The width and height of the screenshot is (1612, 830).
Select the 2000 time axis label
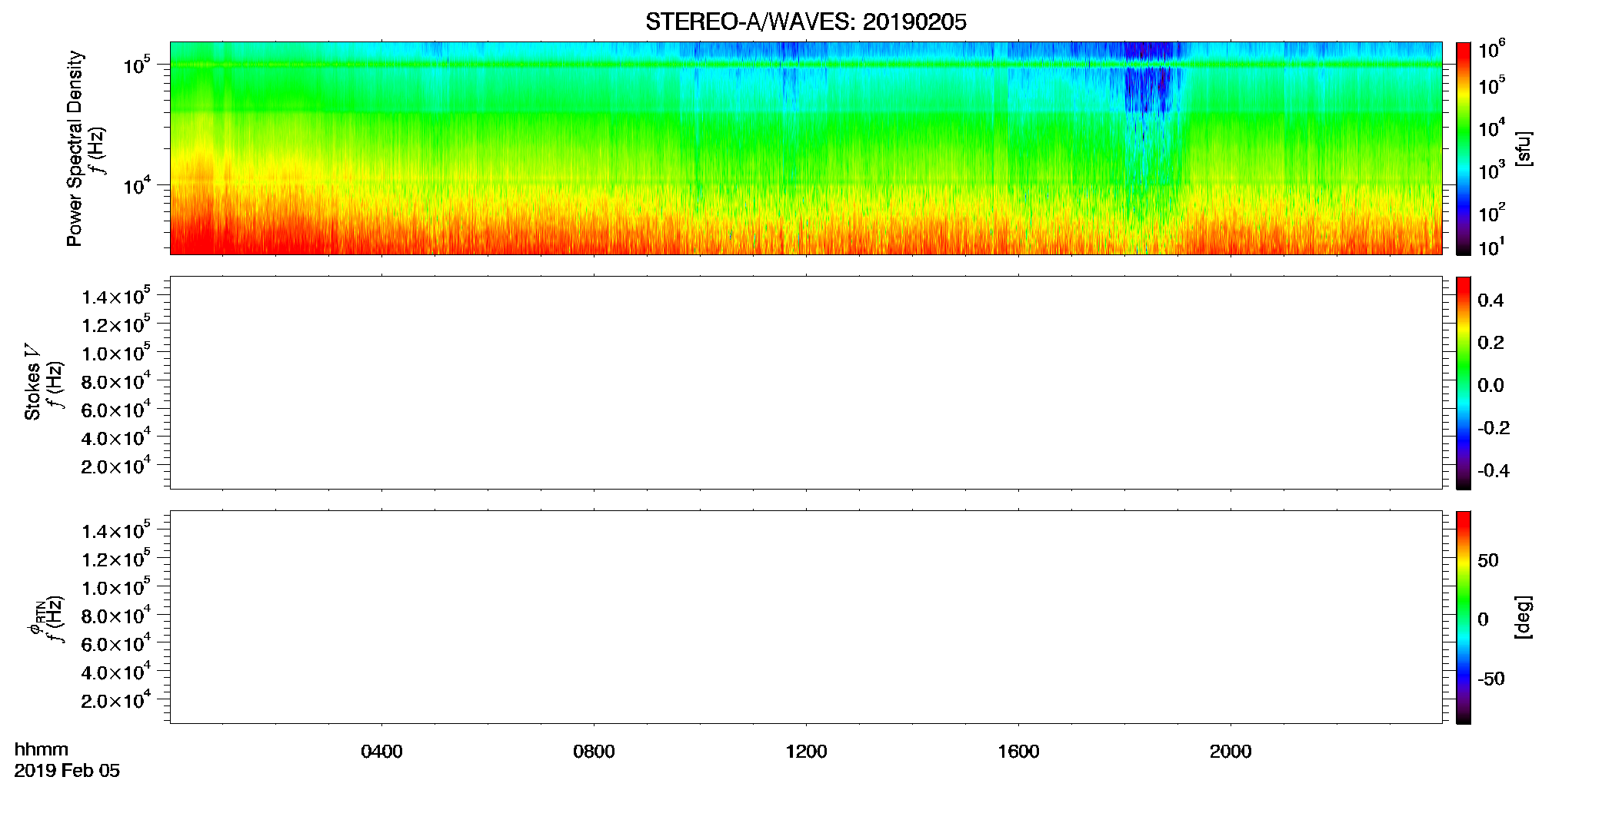[1231, 751]
